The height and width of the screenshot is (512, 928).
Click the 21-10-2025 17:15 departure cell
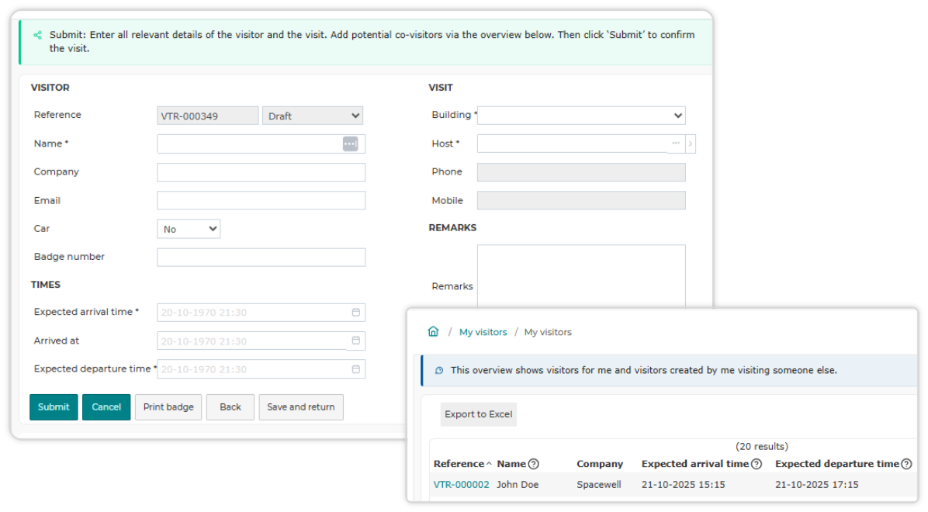point(817,485)
